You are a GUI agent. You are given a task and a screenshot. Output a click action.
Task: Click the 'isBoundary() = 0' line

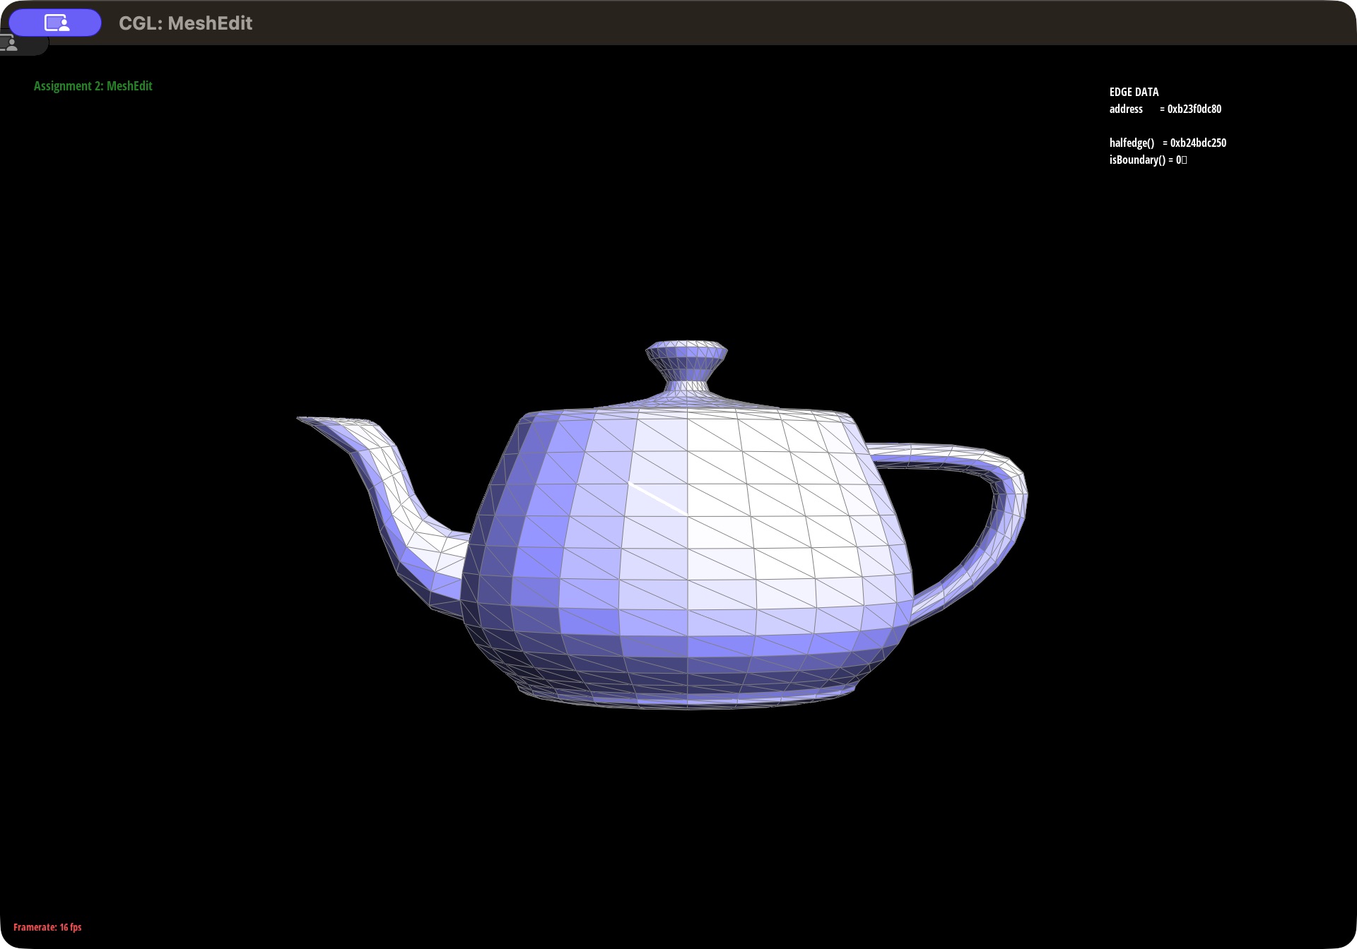click(x=1148, y=160)
